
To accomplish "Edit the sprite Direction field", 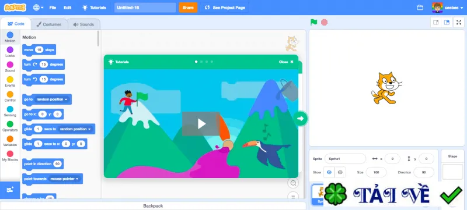I will pos(424,172).
